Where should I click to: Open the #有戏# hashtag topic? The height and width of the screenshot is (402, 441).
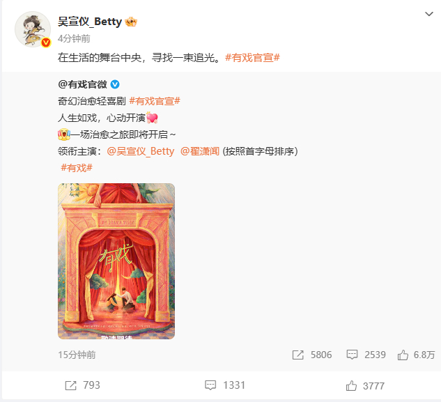[77, 168]
